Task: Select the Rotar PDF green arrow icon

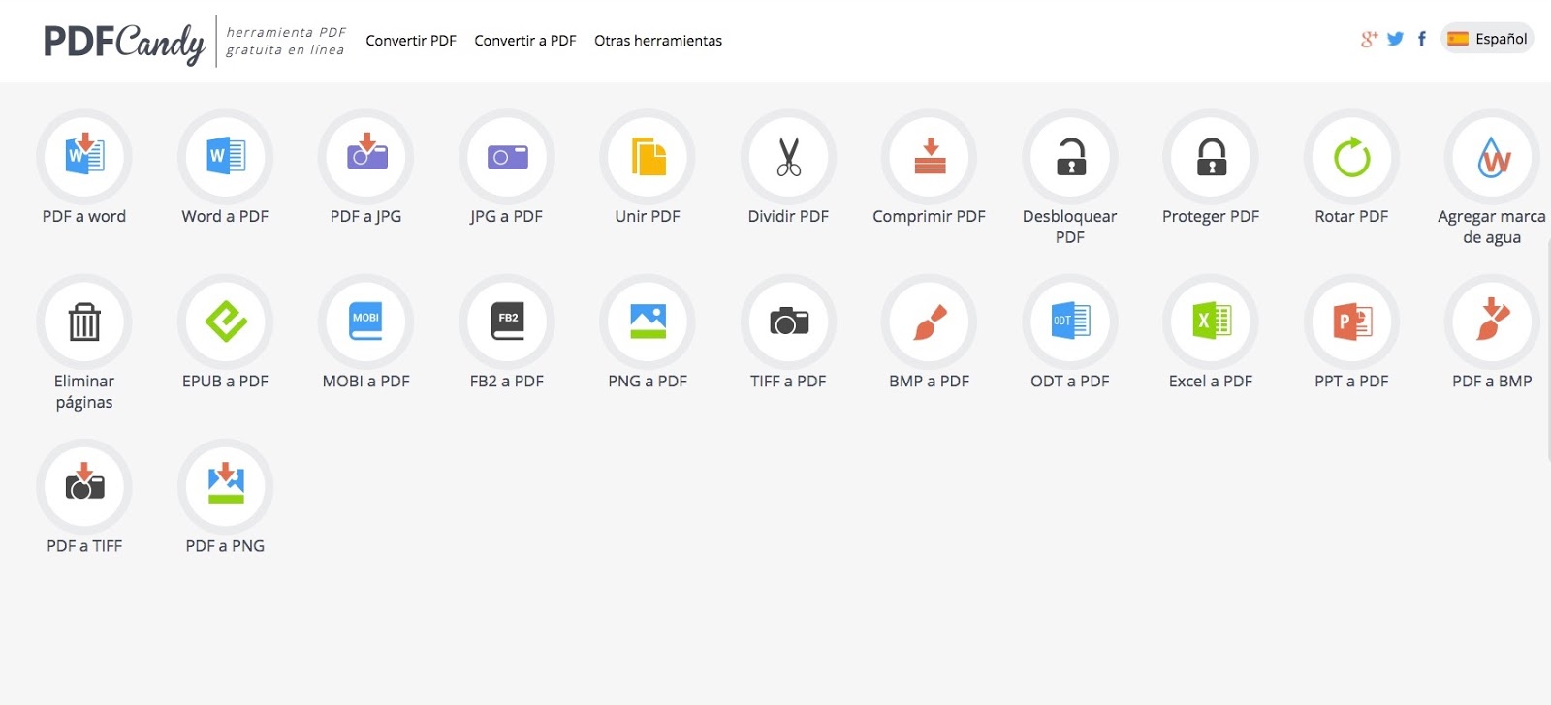Action: (x=1351, y=157)
